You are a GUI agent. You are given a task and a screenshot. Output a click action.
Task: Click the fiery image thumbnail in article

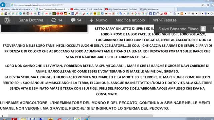coord(44,28)
